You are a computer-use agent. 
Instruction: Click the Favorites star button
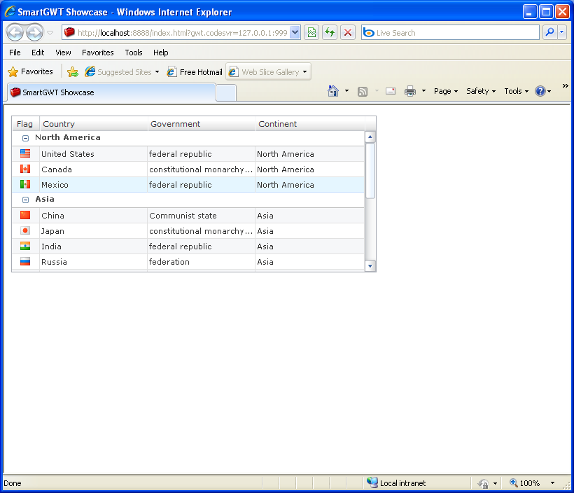pos(30,71)
